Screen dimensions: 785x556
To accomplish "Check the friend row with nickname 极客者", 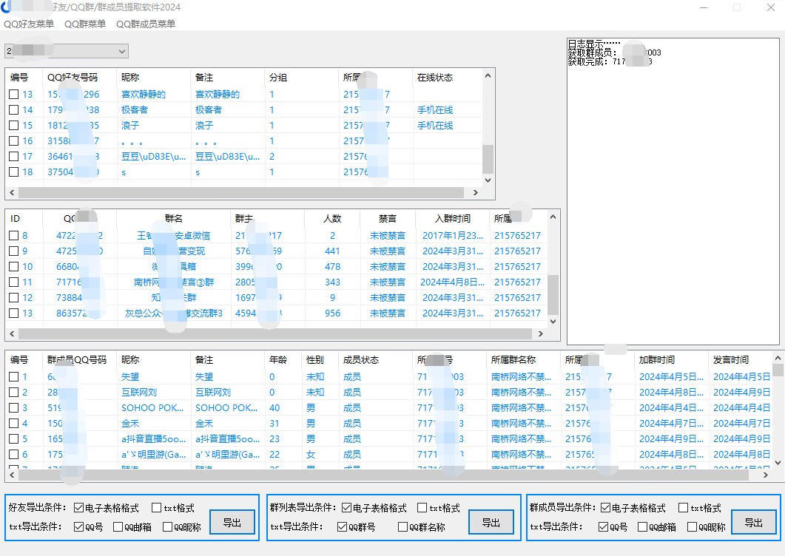I will pyautogui.click(x=13, y=109).
